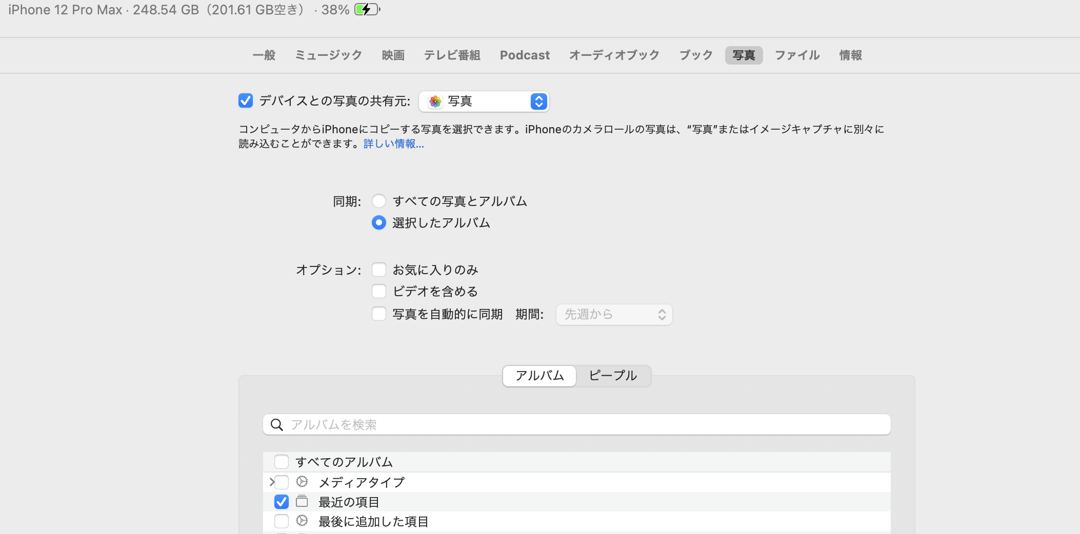Expand the メディアタイプ album group
1080x534 pixels.
pos(271,482)
